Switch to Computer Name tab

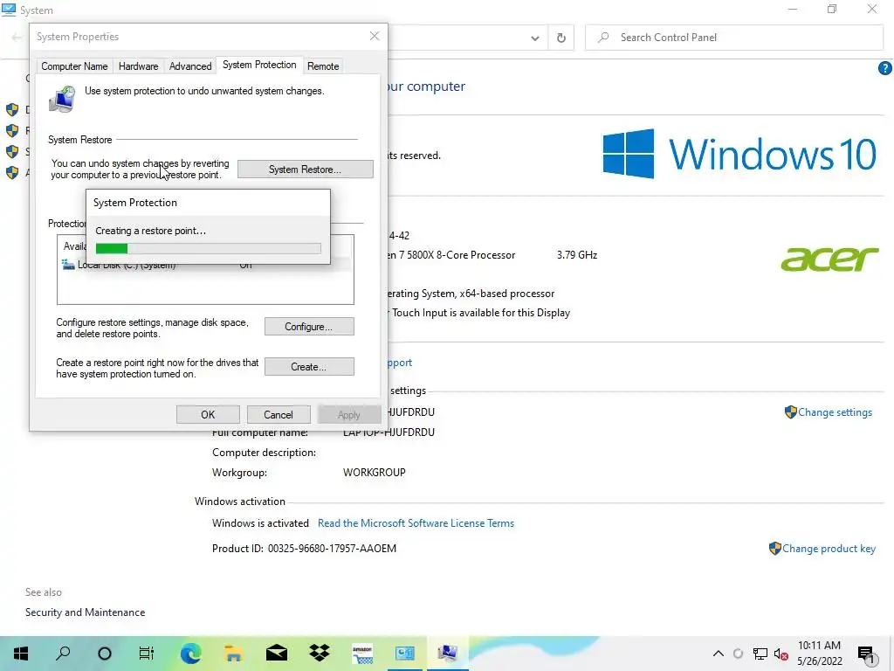74,66
